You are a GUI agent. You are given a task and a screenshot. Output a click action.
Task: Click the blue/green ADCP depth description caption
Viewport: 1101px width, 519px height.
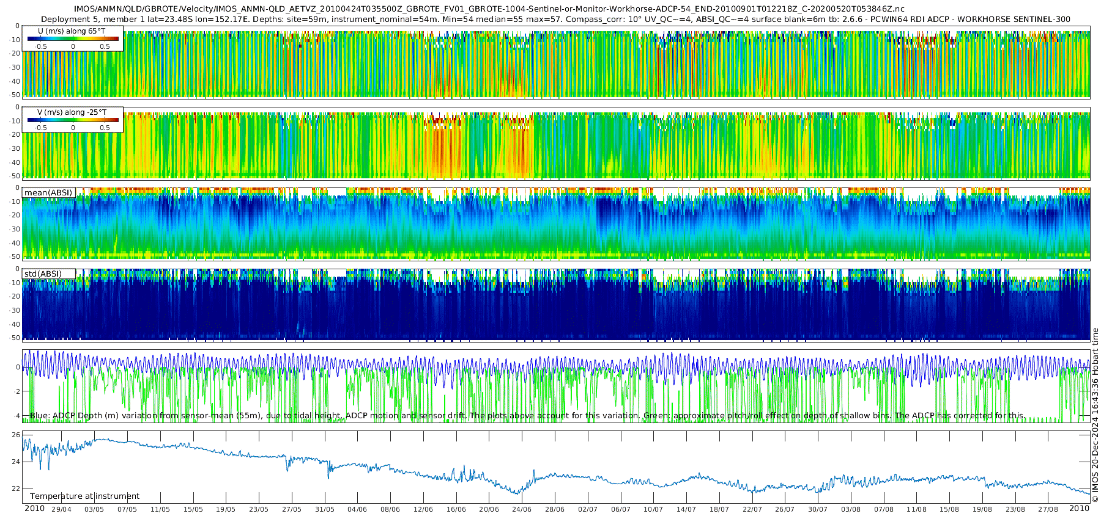(527, 416)
